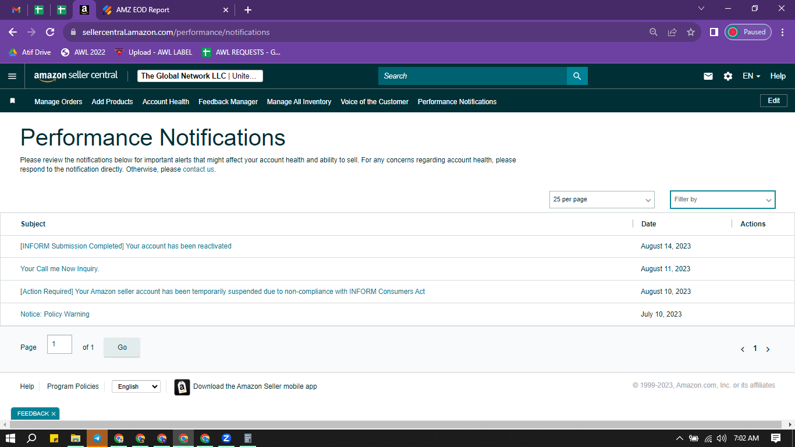Open Voice of the Customer

[x=375, y=102]
